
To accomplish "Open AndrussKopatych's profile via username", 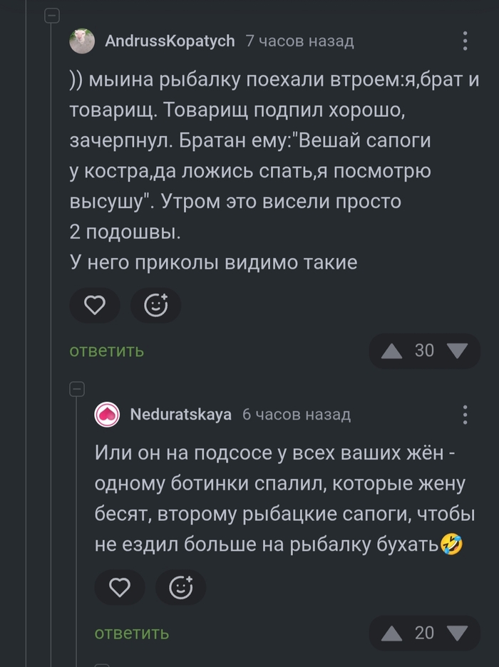I will [x=170, y=41].
